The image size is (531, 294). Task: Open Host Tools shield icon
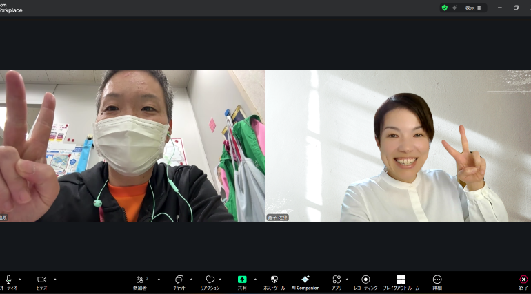pyautogui.click(x=274, y=280)
